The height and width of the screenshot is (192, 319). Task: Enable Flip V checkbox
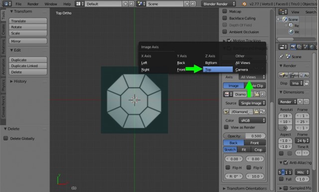(249, 168)
